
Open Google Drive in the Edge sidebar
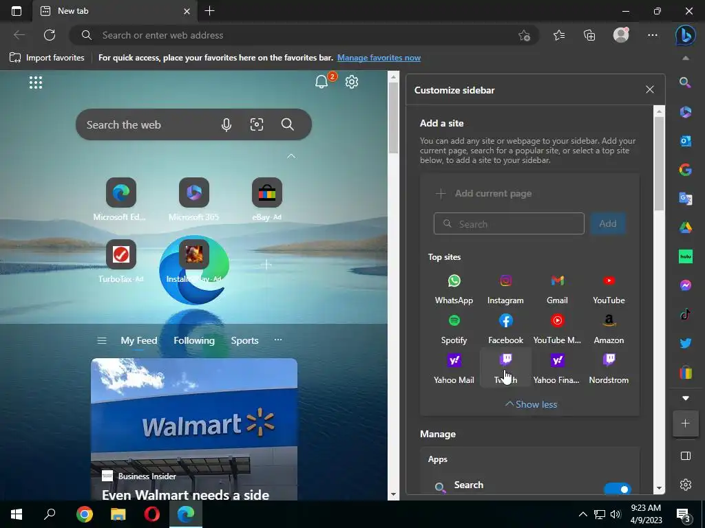(x=685, y=228)
